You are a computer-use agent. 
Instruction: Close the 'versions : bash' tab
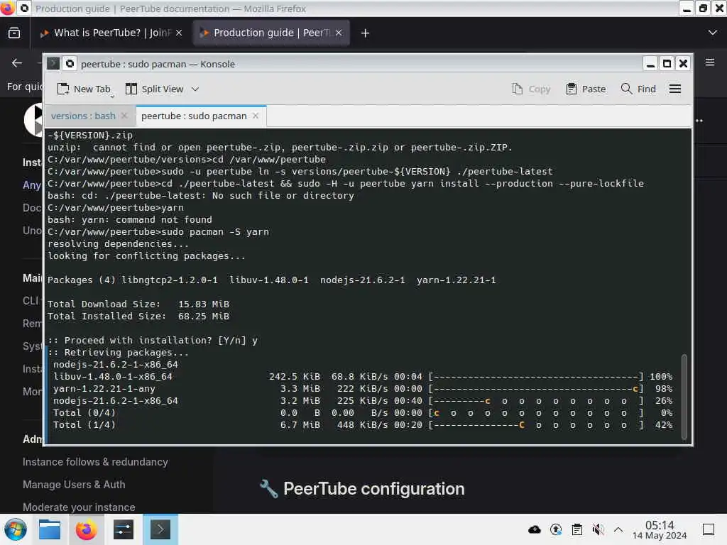(124, 116)
